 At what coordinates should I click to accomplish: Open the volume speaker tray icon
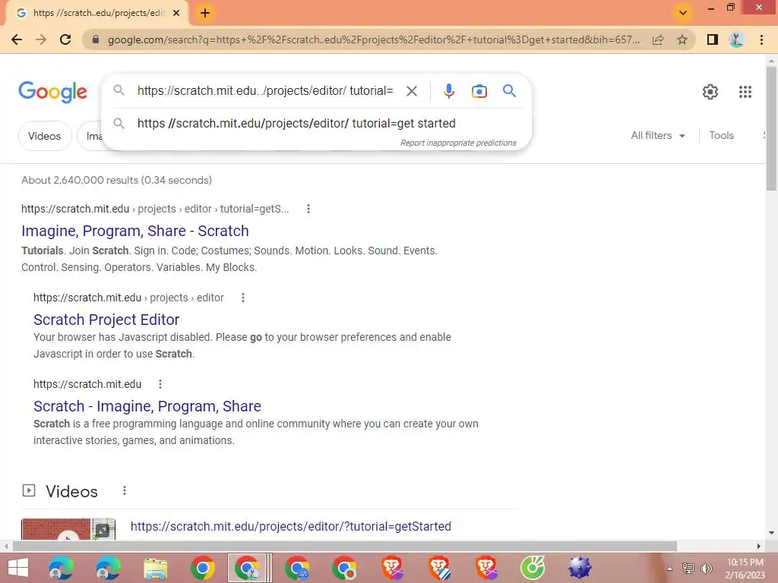[x=707, y=568]
